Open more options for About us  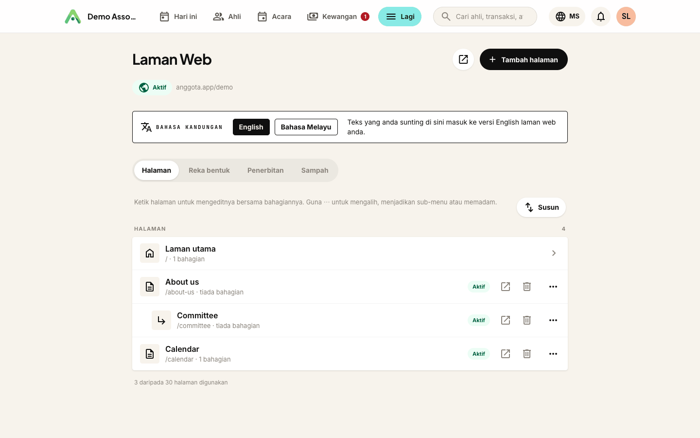click(x=553, y=287)
